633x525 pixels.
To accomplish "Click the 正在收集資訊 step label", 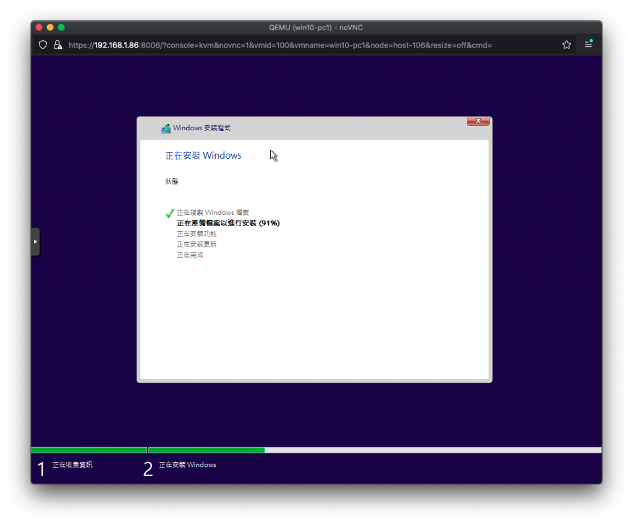I will point(72,464).
